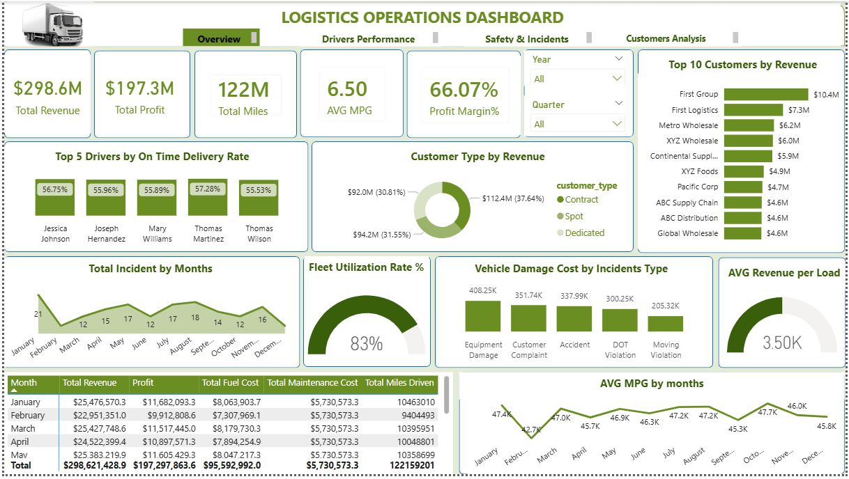Screen dimensions: 849x479
Task: Select the ABC Distribution bar
Action: [743, 218]
